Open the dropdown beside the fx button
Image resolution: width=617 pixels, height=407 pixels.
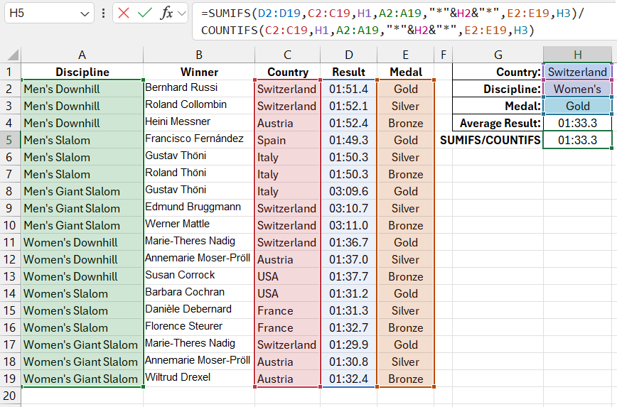click(x=181, y=13)
